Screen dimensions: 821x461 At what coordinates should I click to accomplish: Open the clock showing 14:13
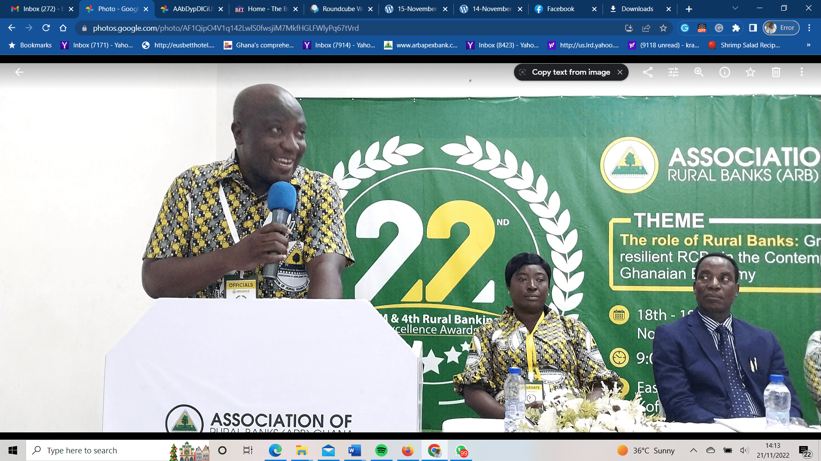773,450
